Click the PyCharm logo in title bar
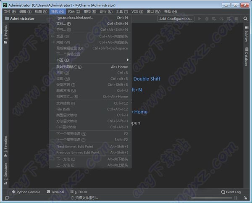252x203 pixels. [x=5, y=5]
